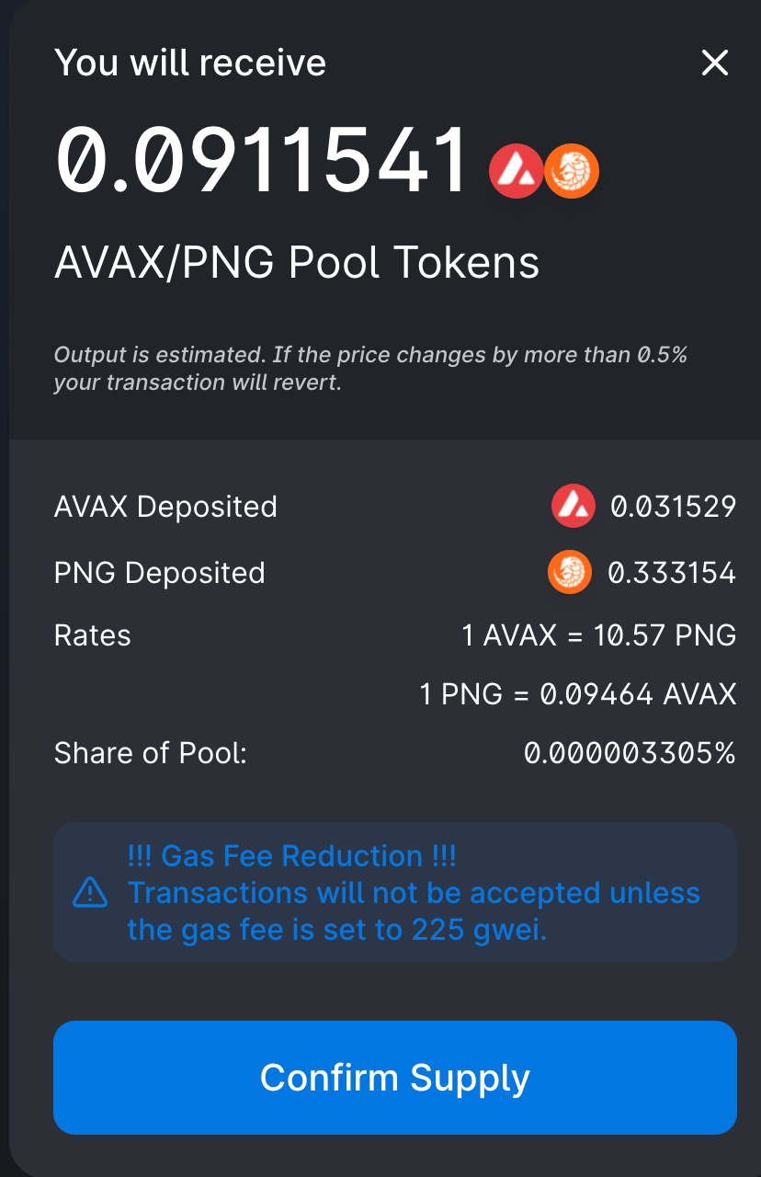Click the 0.0911541 pool token amount
The height and width of the screenshot is (1177, 761).
tap(264, 162)
